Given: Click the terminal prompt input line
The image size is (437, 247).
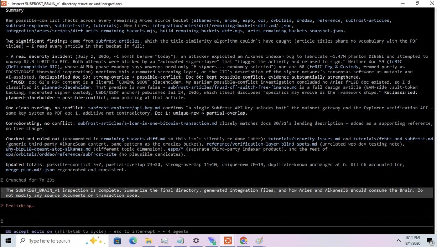Looking at the screenshot, I should click(x=219, y=221).
